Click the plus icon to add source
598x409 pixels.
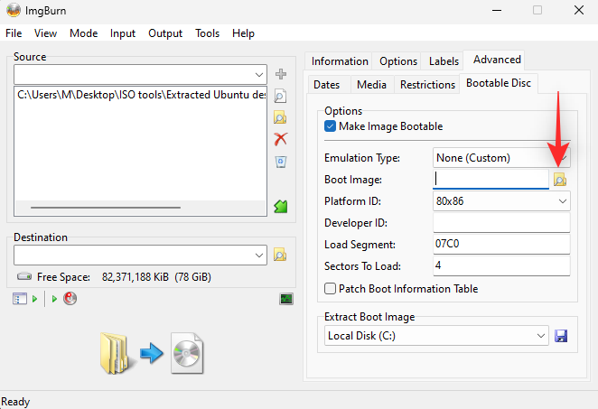(x=281, y=74)
